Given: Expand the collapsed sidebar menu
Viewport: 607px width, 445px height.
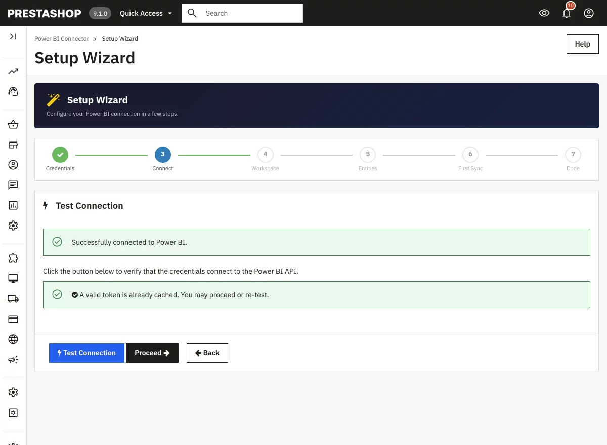Looking at the screenshot, I should pyautogui.click(x=13, y=36).
